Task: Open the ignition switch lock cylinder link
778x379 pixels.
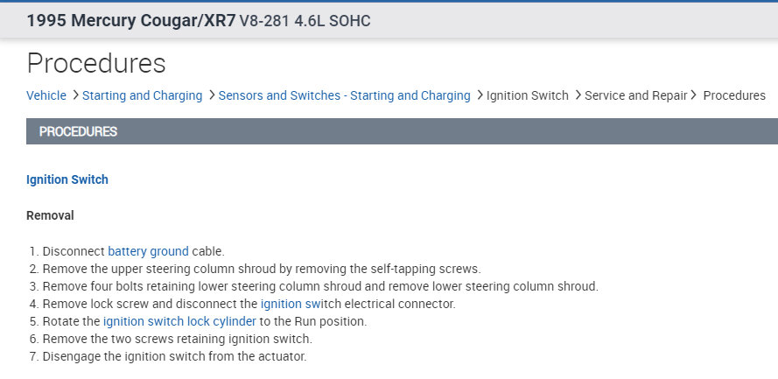Action: point(179,321)
